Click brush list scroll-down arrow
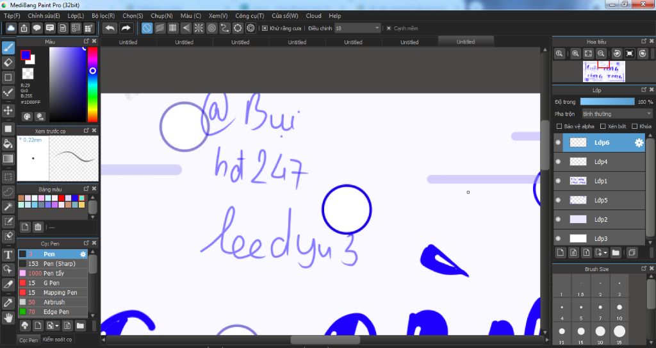The width and height of the screenshot is (656, 348). coord(93,315)
